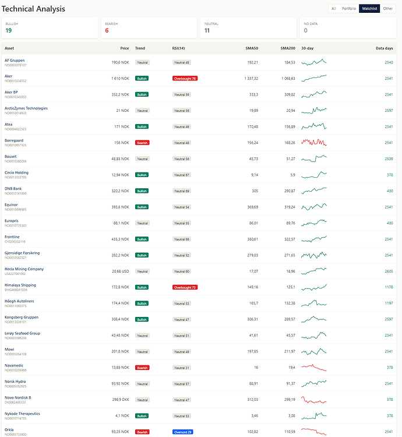Click Norsk Hydro's price 93,92 NOK
Viewport: 402px width, 437px height.
[x=121, y=384]
